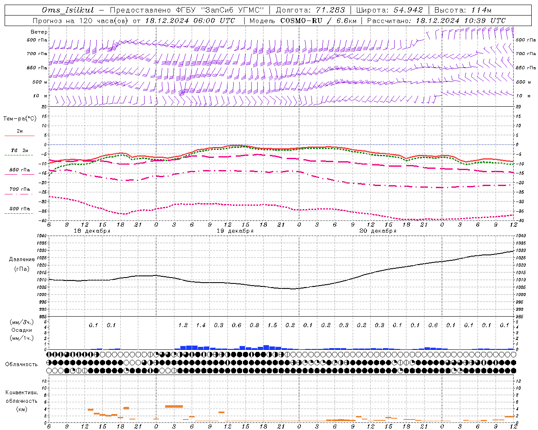Viewport: 538px width, 430px height.
Task: Click right-side -25 temperature axis value
Action: 520,192
